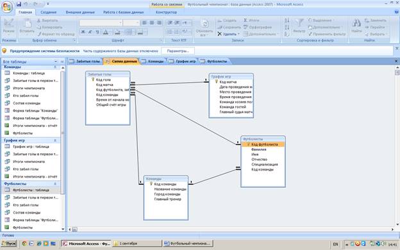Viewport: 400px width, 250px height.
Task: Open the Все таблицы dropdown arrow
Action: point(56,62)
